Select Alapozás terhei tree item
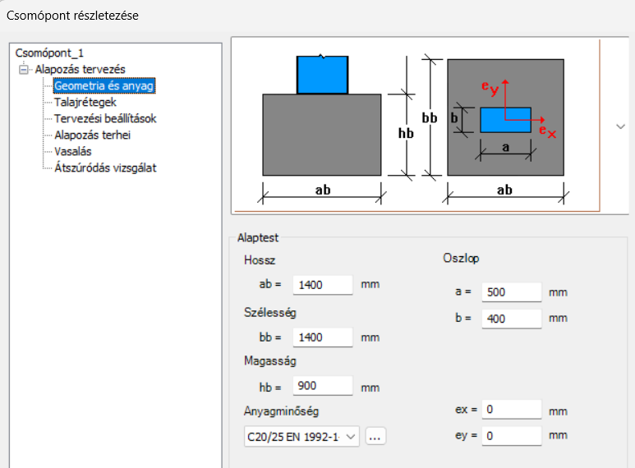This screenshot has width=635, height=468. click(x=92, y=135)
